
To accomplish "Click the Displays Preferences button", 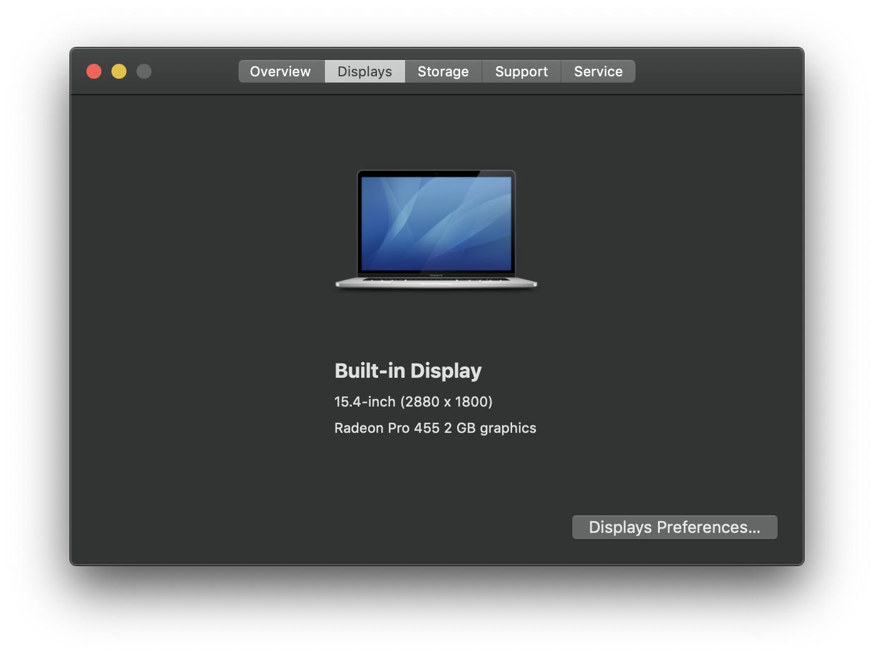I will (675, 527).
